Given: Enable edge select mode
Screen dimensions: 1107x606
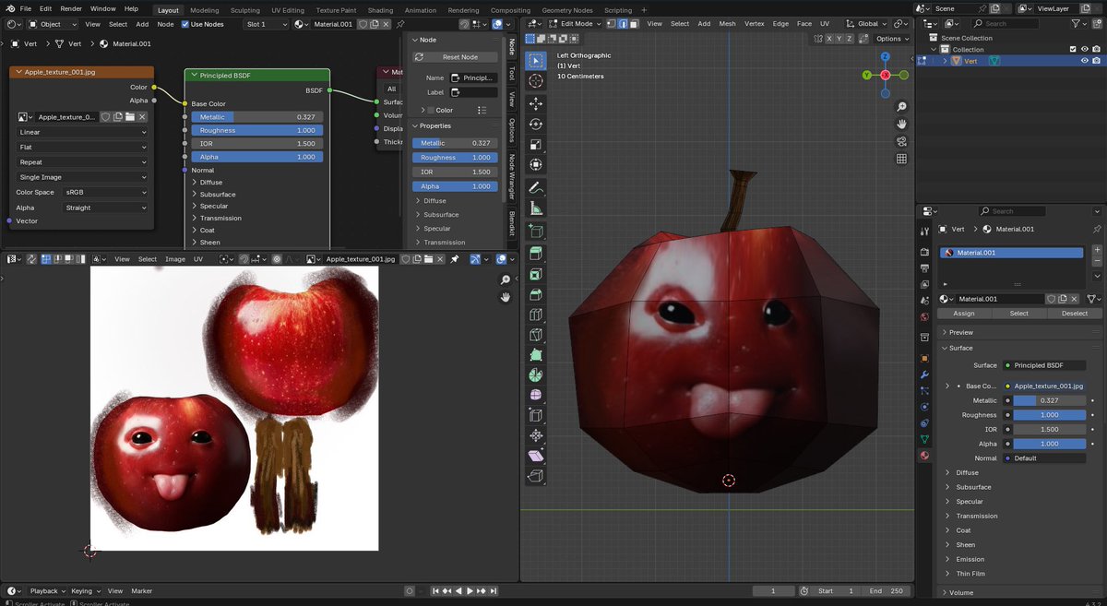Looking at the screenshot, I should tap(625, 24).
